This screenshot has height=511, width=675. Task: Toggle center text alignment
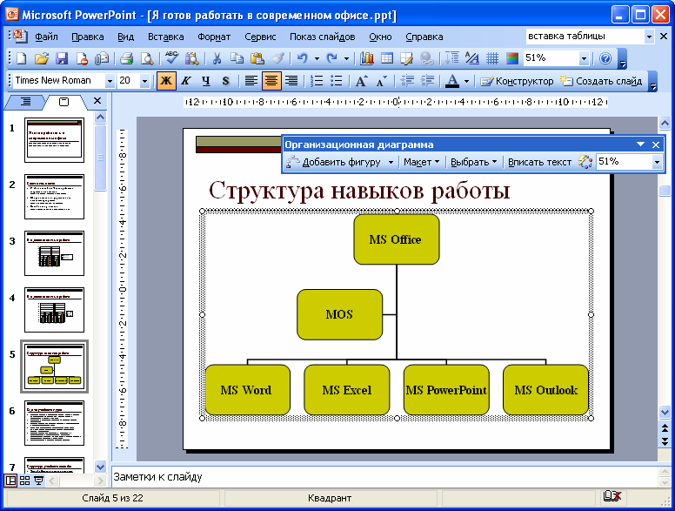(271, 81)
